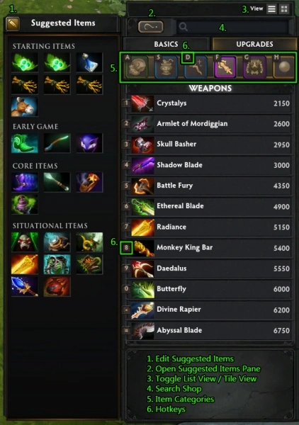The image size is (299, 425).
Task: Select the UPGRADES tab
Action: click(x=254, y=44)
